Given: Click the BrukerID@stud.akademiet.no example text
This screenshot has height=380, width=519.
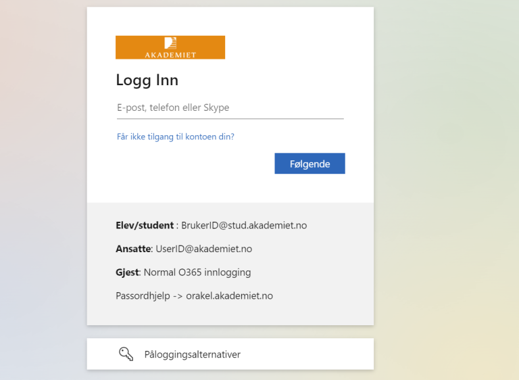Looking at the screenshot, I should click(244, 225).
